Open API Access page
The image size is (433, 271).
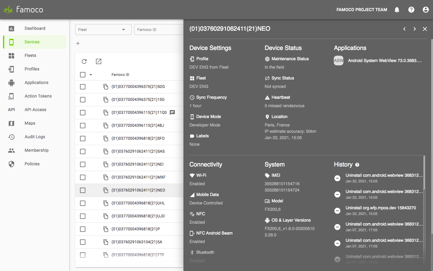click(x=35, y=110)
